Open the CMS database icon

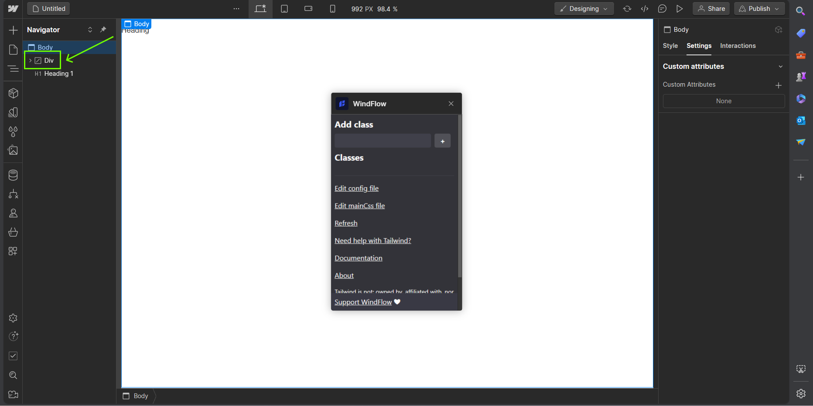(13, 175)
